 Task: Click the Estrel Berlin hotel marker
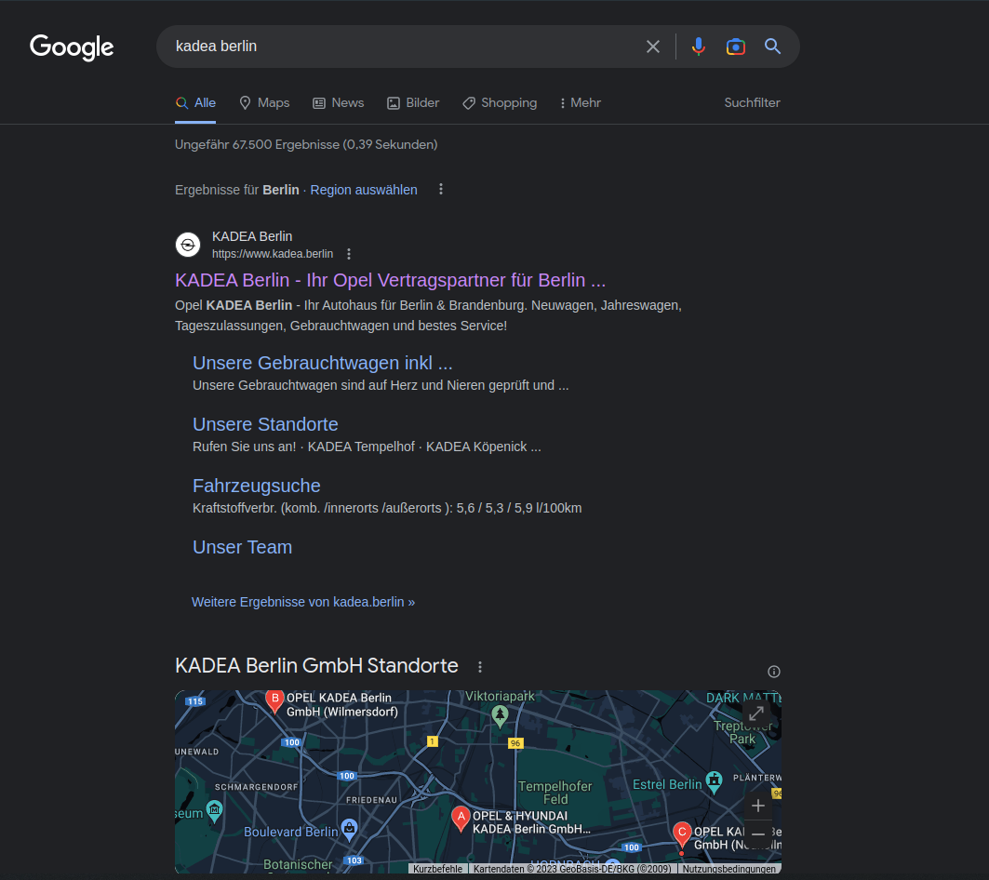coord(714,782)
